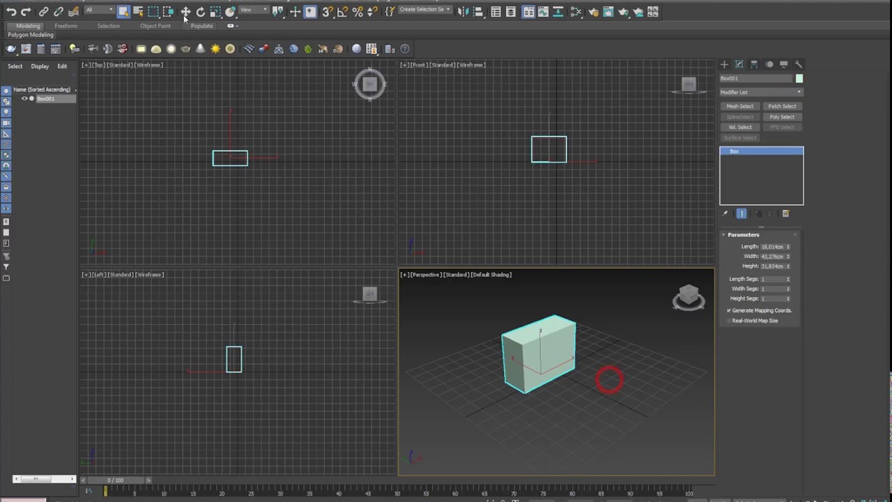
Task: Click the Length value input field
Action: [772, 247]
